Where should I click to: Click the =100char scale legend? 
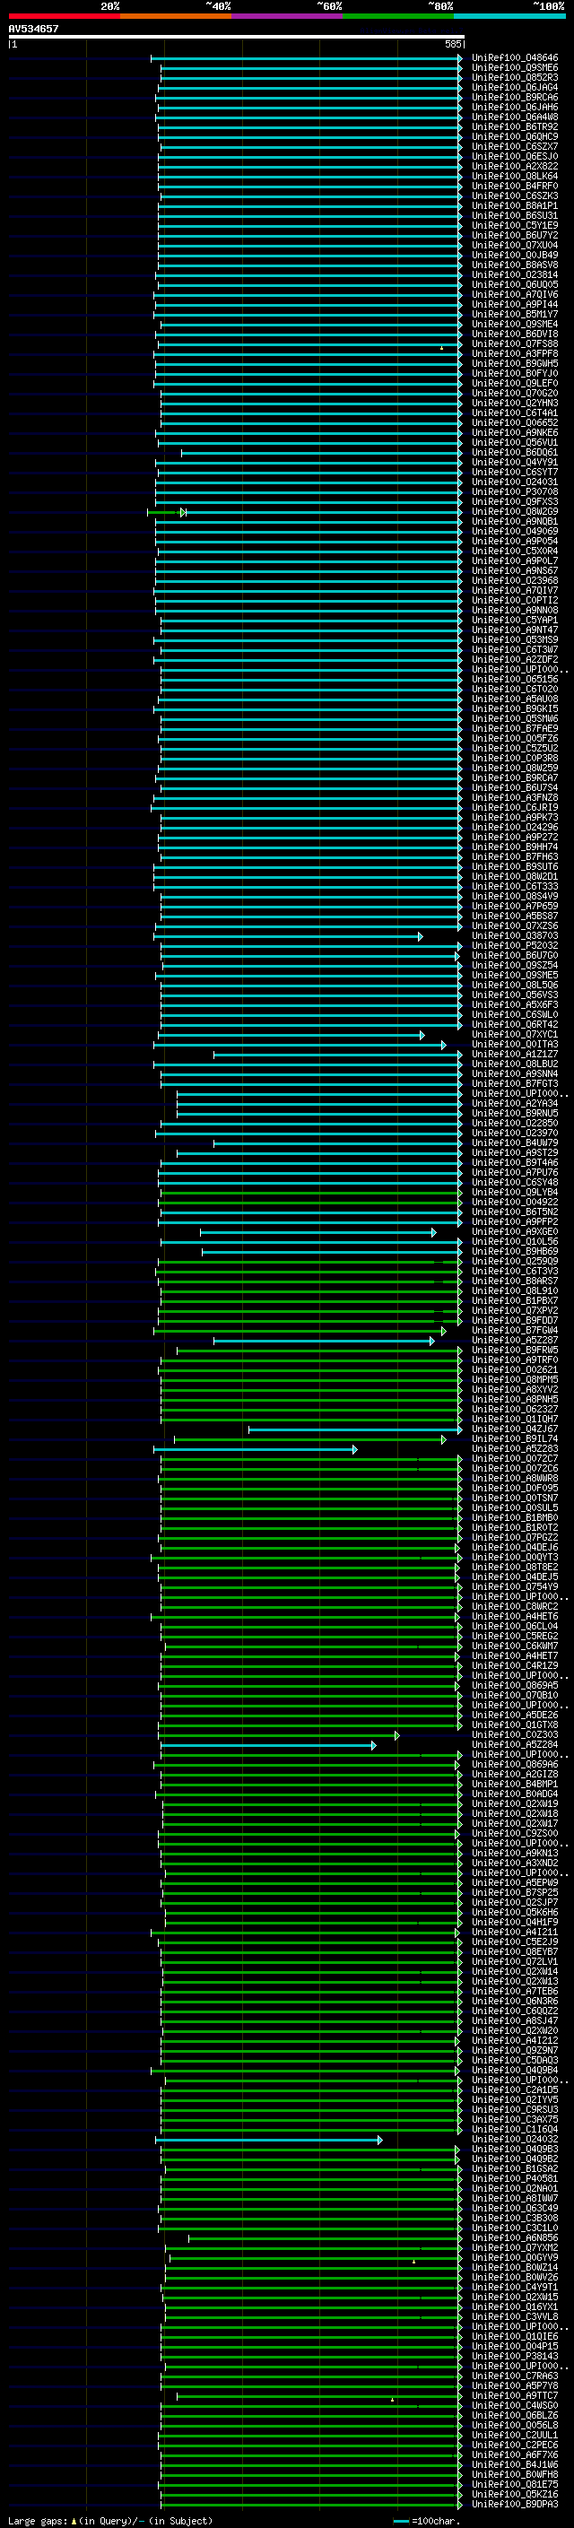tap(426, 2520)
